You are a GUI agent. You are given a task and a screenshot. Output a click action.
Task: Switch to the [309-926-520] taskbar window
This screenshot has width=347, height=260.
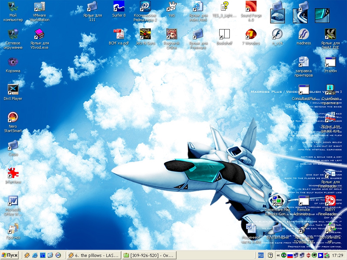[149, 255]
